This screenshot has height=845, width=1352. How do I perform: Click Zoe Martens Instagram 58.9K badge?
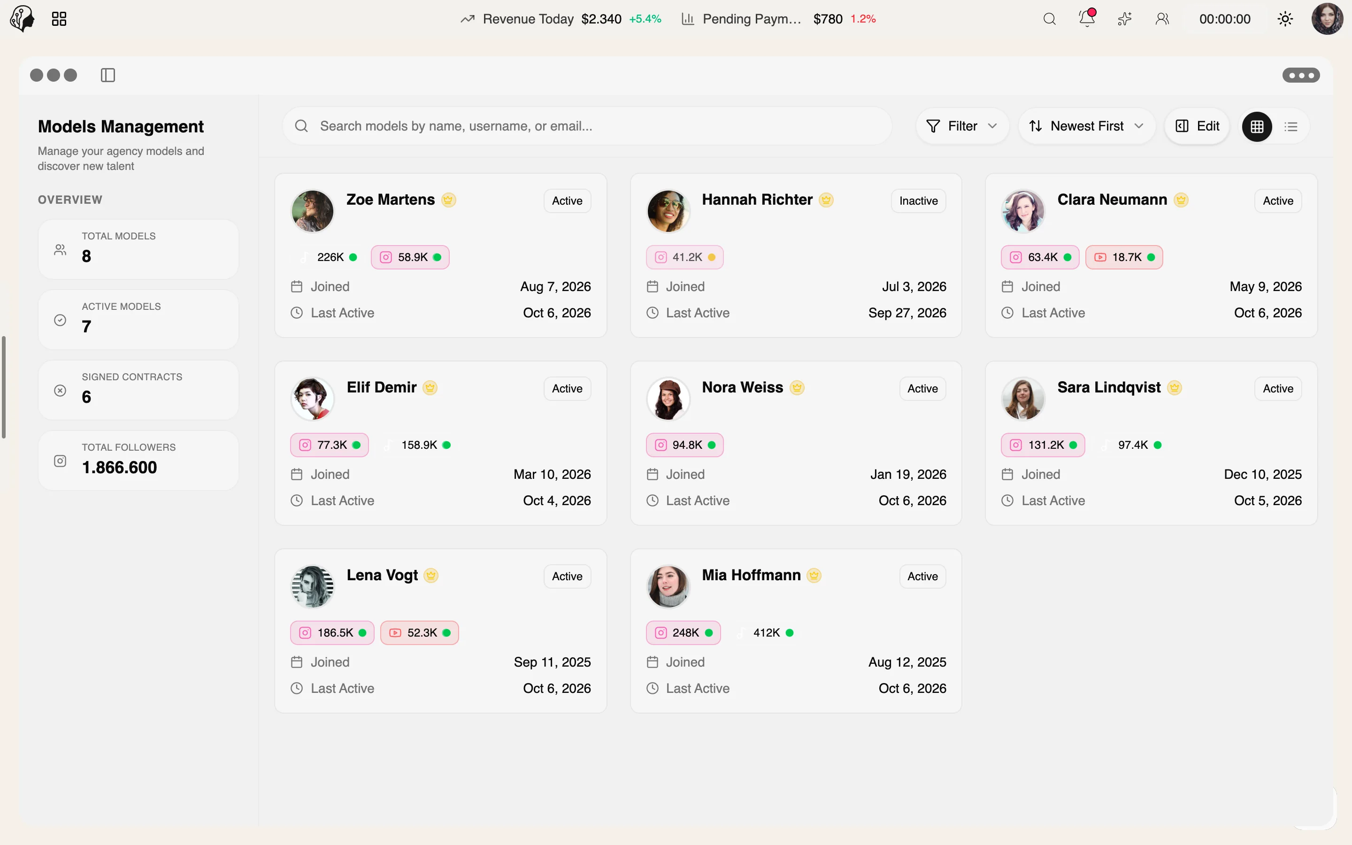point(410,257)
